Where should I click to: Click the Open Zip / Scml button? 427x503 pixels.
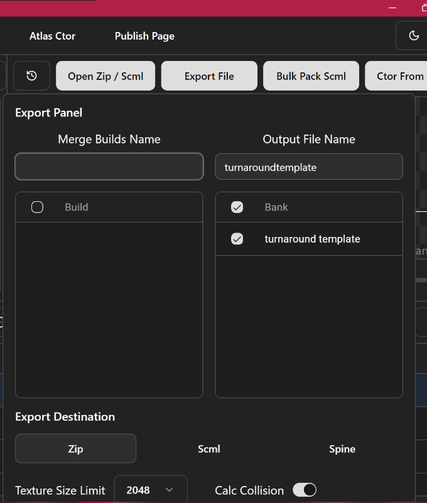(x=105, y=76)
